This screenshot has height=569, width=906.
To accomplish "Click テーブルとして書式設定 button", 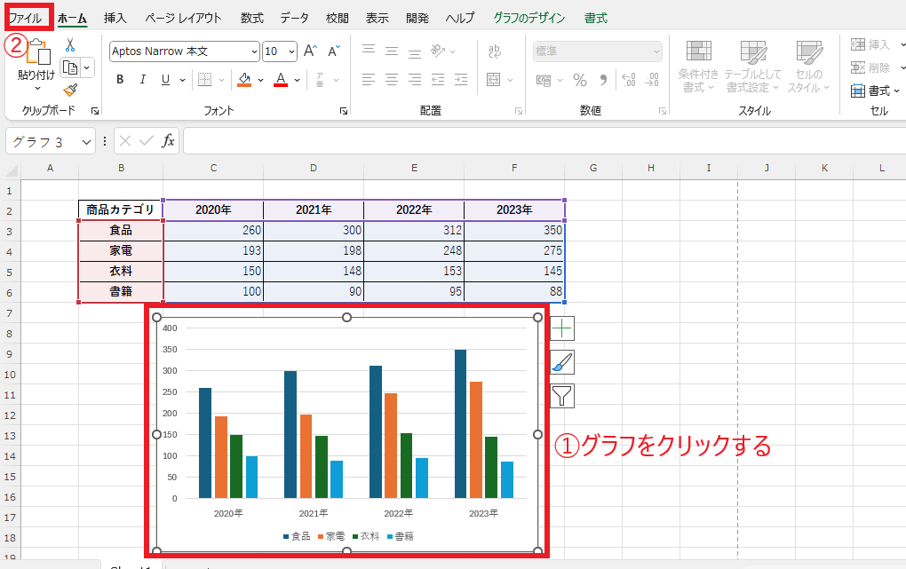I will point(753,67).
